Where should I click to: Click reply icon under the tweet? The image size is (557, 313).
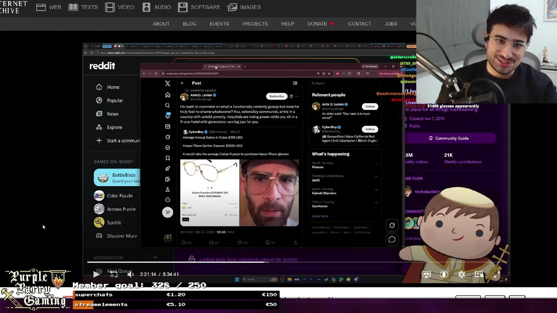click(183, 243)
